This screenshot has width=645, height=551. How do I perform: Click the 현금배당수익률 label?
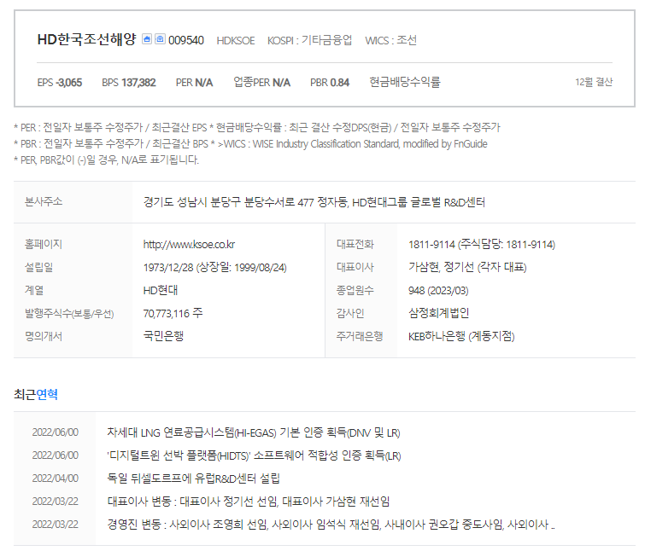pos(405,82)
